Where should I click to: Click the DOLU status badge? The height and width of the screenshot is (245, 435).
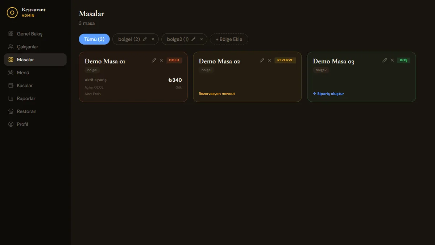174,60
